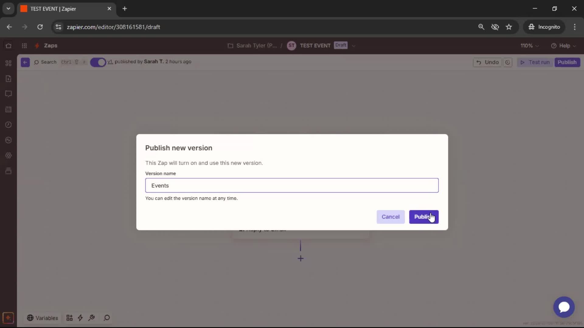Screen dimensions: 584x328
Task: Open the sidebar activity status icon
Action: pyautogui.click(x=9, y=140)
